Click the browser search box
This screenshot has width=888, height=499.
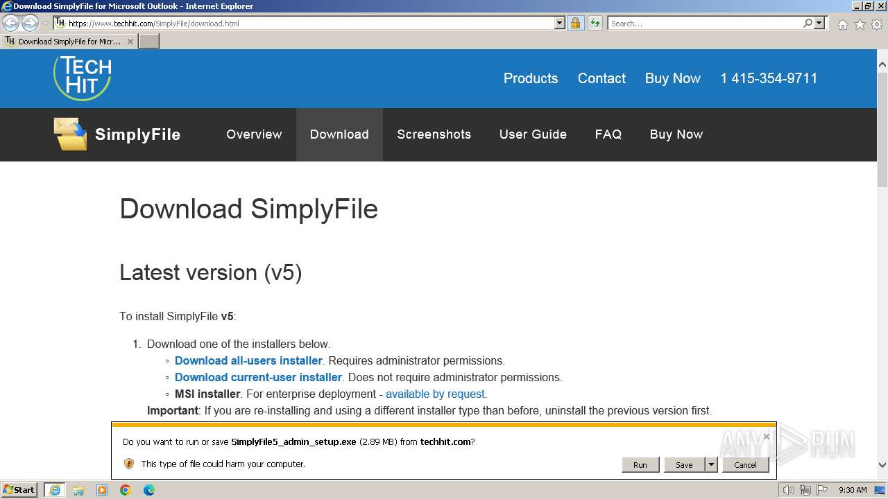[x=705, y=23]
